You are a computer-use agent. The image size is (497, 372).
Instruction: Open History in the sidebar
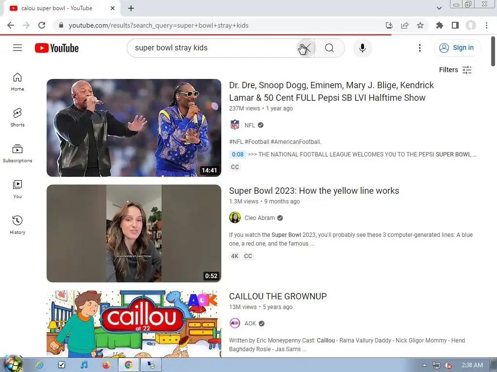pyautogui.click(x=17, y=225)
